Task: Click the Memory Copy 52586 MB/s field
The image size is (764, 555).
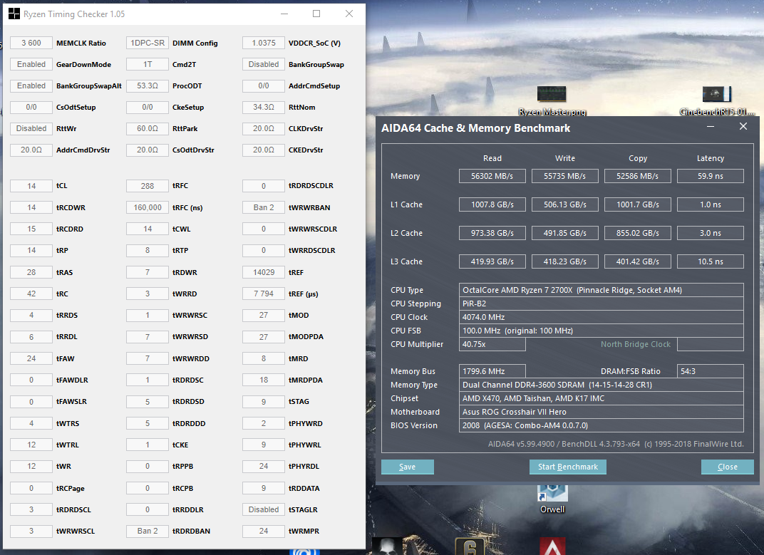Action: pos(637,176)
